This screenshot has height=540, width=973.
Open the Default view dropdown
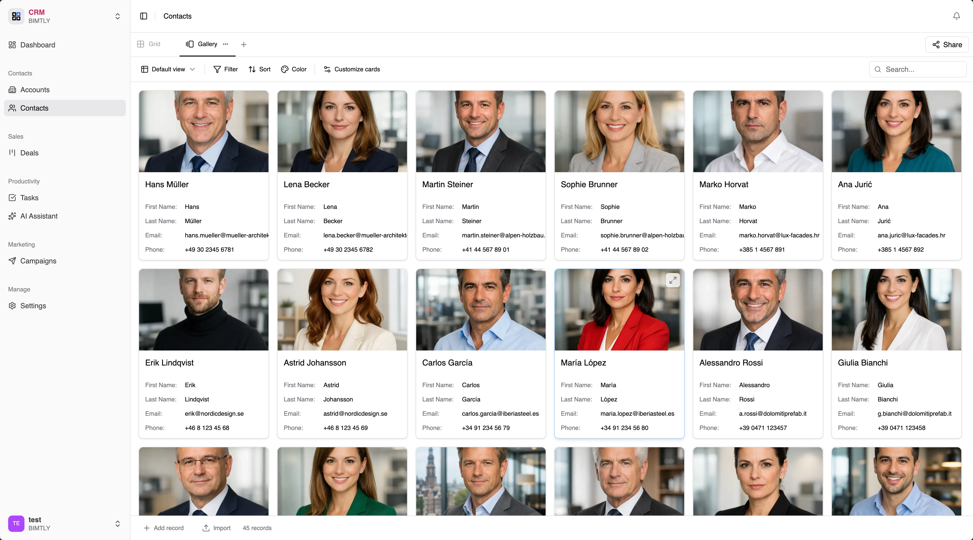click(x=168, y=69)
